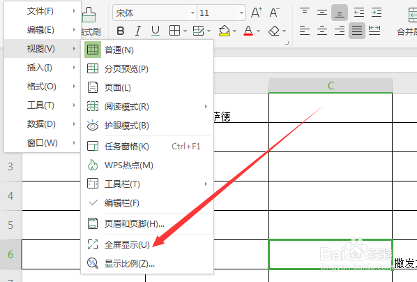Toggle 护眼模式(B) eye protection mode

(147, 126)
